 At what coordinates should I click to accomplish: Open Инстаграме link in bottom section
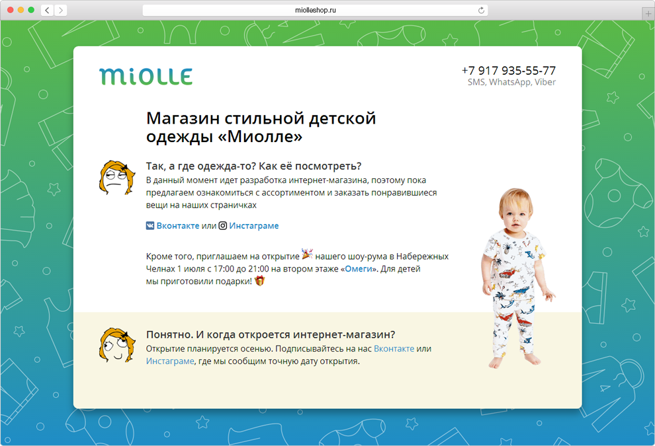pos(170,361)
